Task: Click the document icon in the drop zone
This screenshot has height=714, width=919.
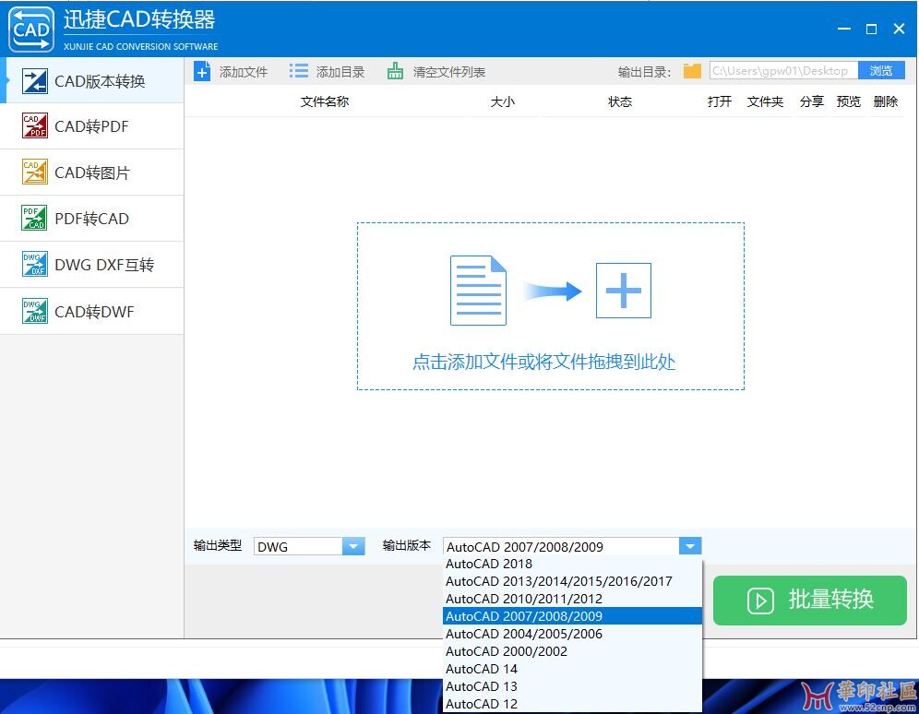Action: tap(478, 290)
